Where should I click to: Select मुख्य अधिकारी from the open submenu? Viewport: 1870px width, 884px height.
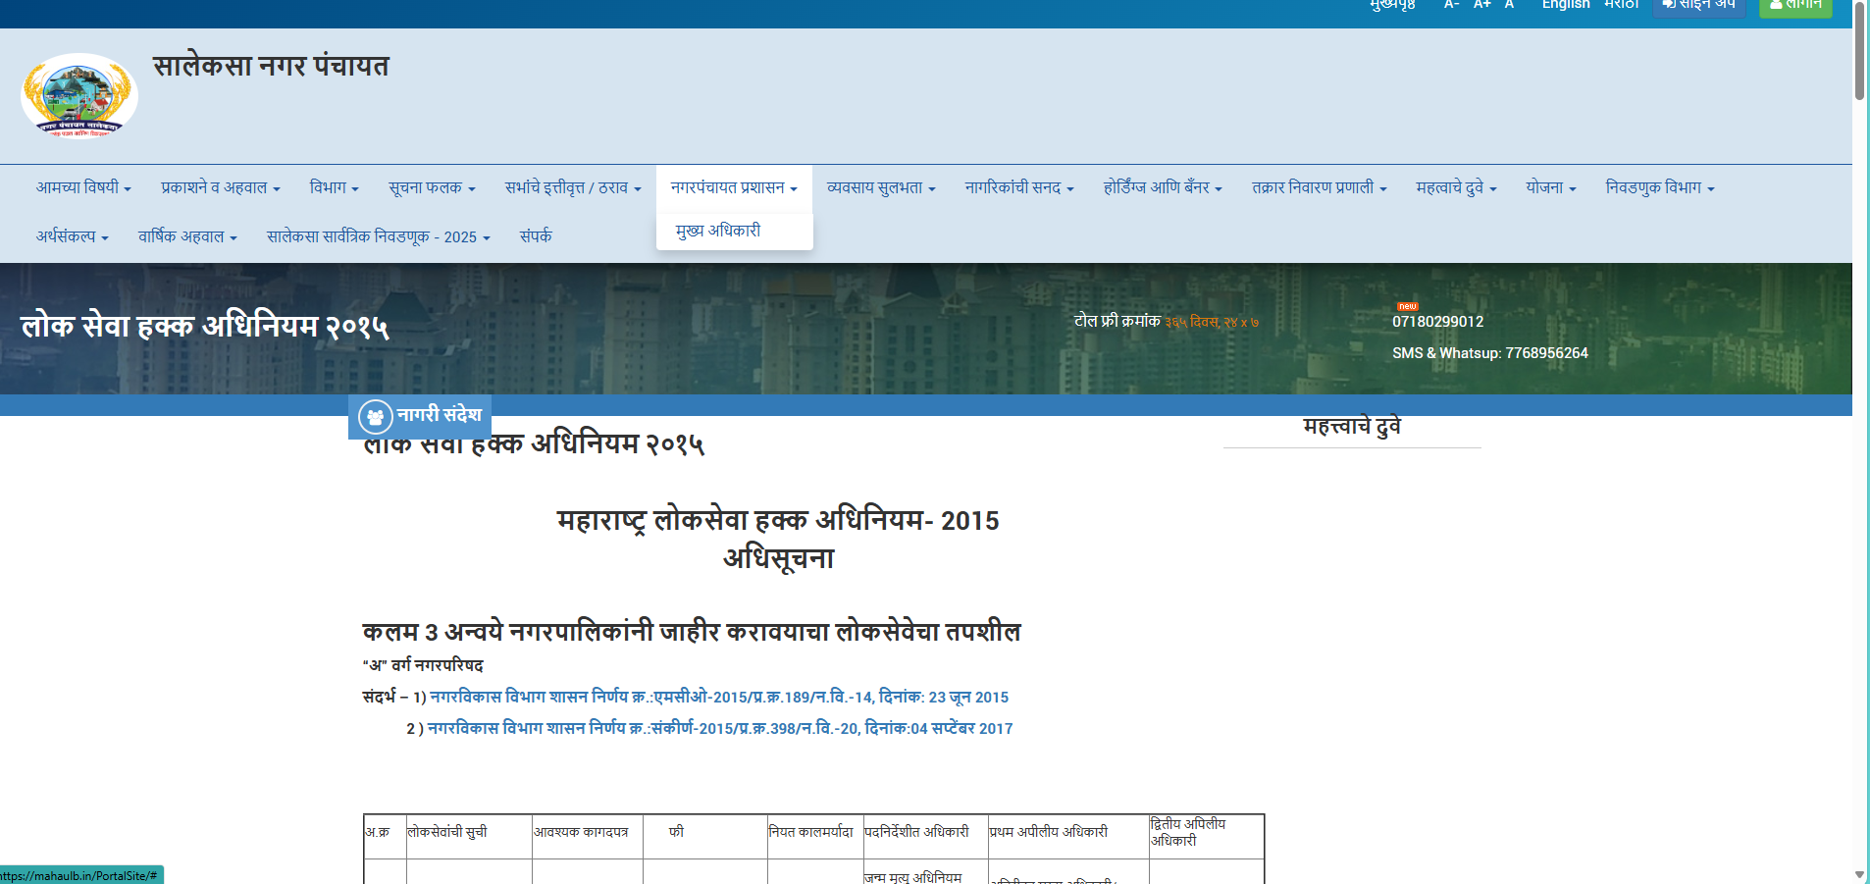click(x=718, y=231)
